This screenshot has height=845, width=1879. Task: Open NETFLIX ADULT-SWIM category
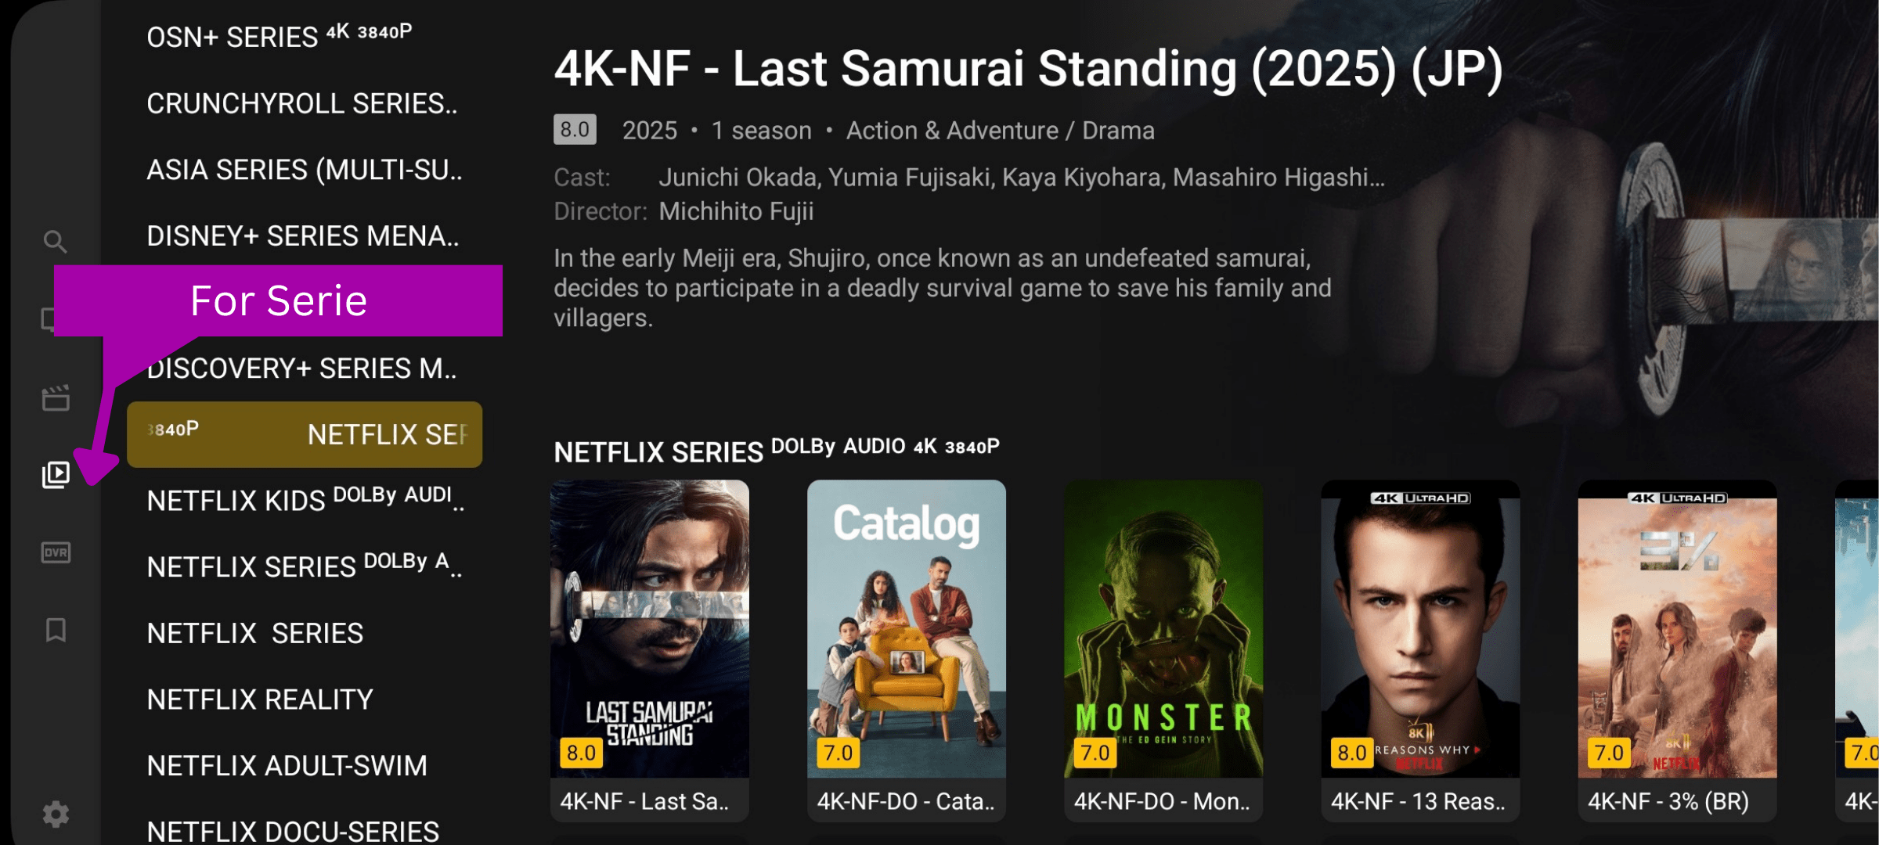coord(287,765)
